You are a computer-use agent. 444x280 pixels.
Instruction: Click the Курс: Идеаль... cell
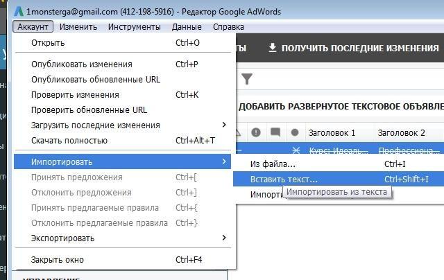339,150
